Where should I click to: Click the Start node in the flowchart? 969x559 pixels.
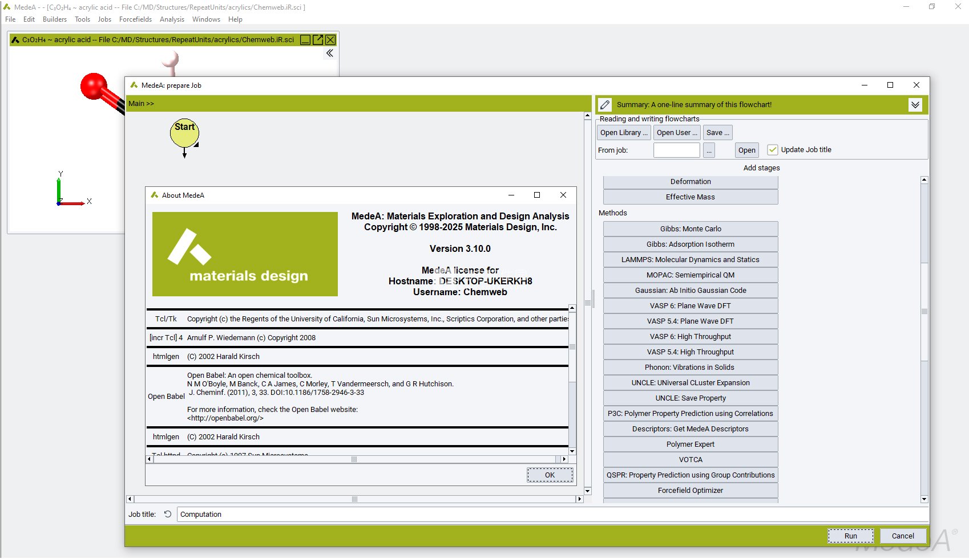coord(184,133)
